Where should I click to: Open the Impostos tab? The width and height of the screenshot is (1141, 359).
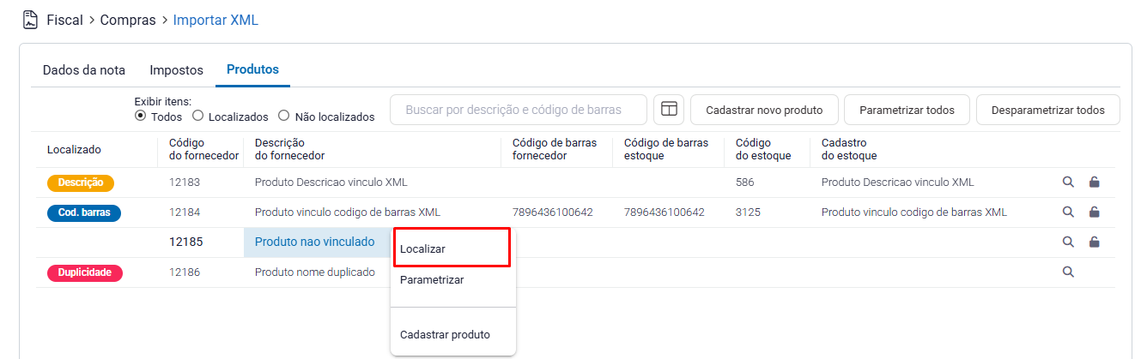pyautogui.click(x=176, y=70)
